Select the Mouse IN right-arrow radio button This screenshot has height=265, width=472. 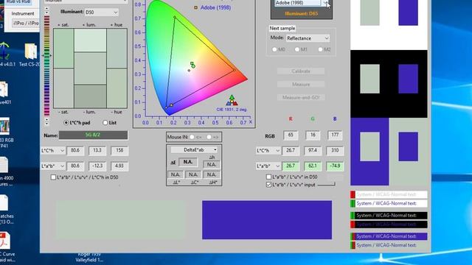pyautogui.click(x=209, y=137)
